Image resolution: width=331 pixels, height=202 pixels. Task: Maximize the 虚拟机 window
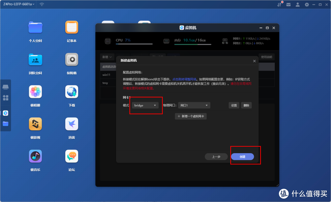point(267,28)
